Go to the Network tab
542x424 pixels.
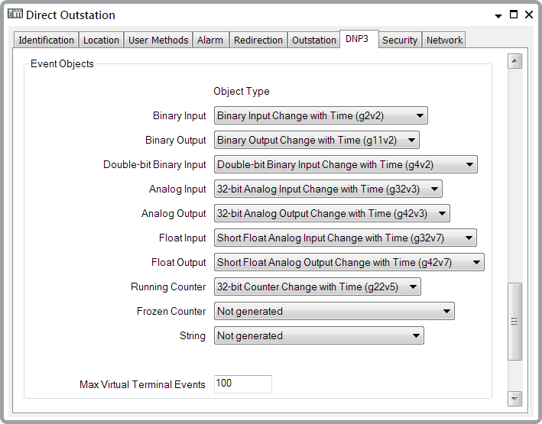(444, 40)
